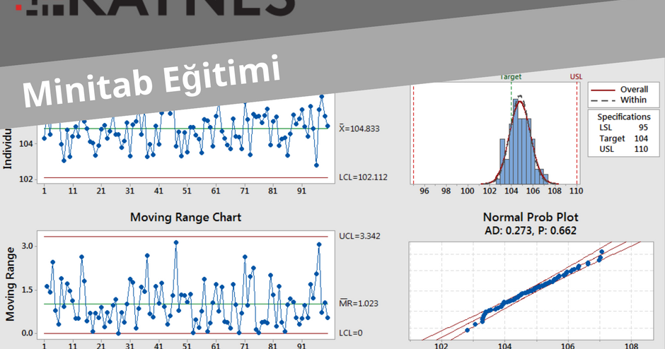665x349 pixels.
Task: Select the "Moving Range Chart" title
Action: point(185,218)
